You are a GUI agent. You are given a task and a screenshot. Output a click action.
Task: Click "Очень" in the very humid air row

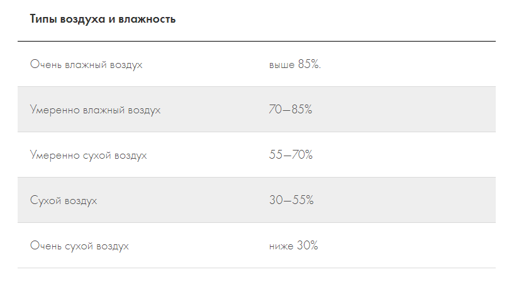[x=44, y=65]
